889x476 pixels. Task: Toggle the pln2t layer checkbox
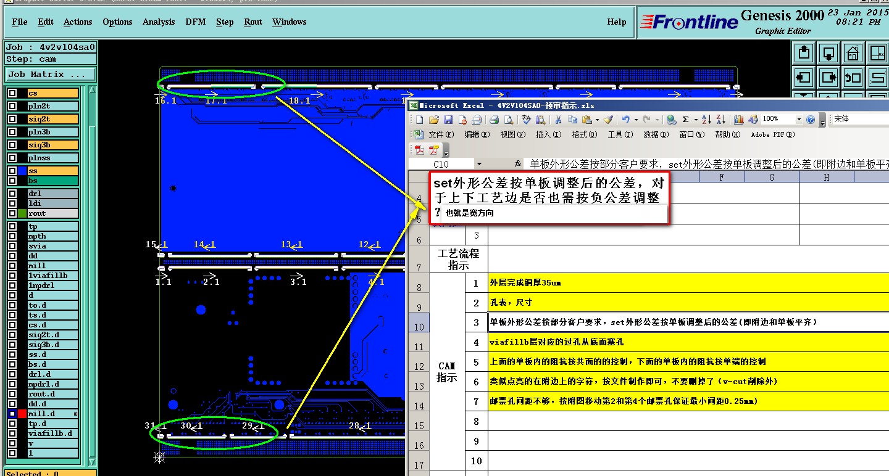point(12,106)
